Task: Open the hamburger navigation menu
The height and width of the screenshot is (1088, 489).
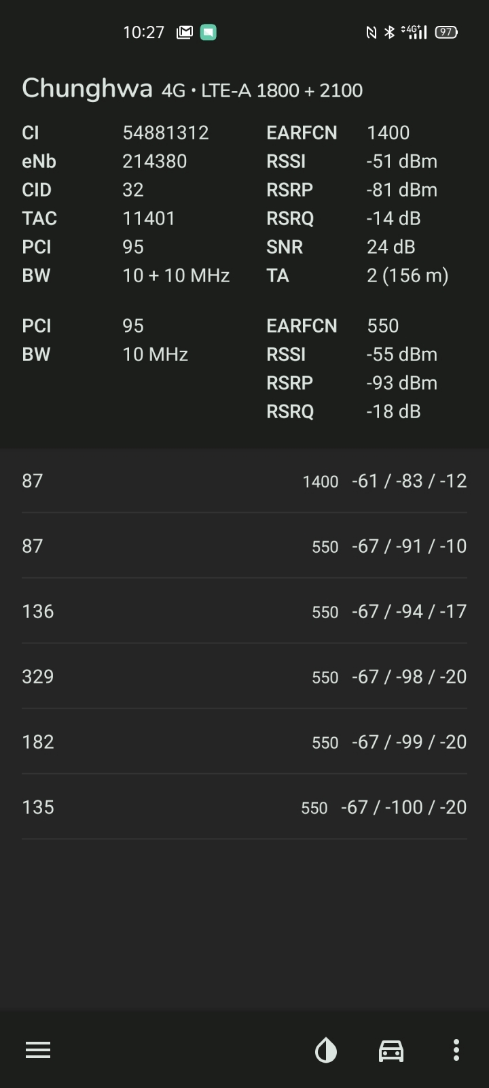Action: point(38,1050)
